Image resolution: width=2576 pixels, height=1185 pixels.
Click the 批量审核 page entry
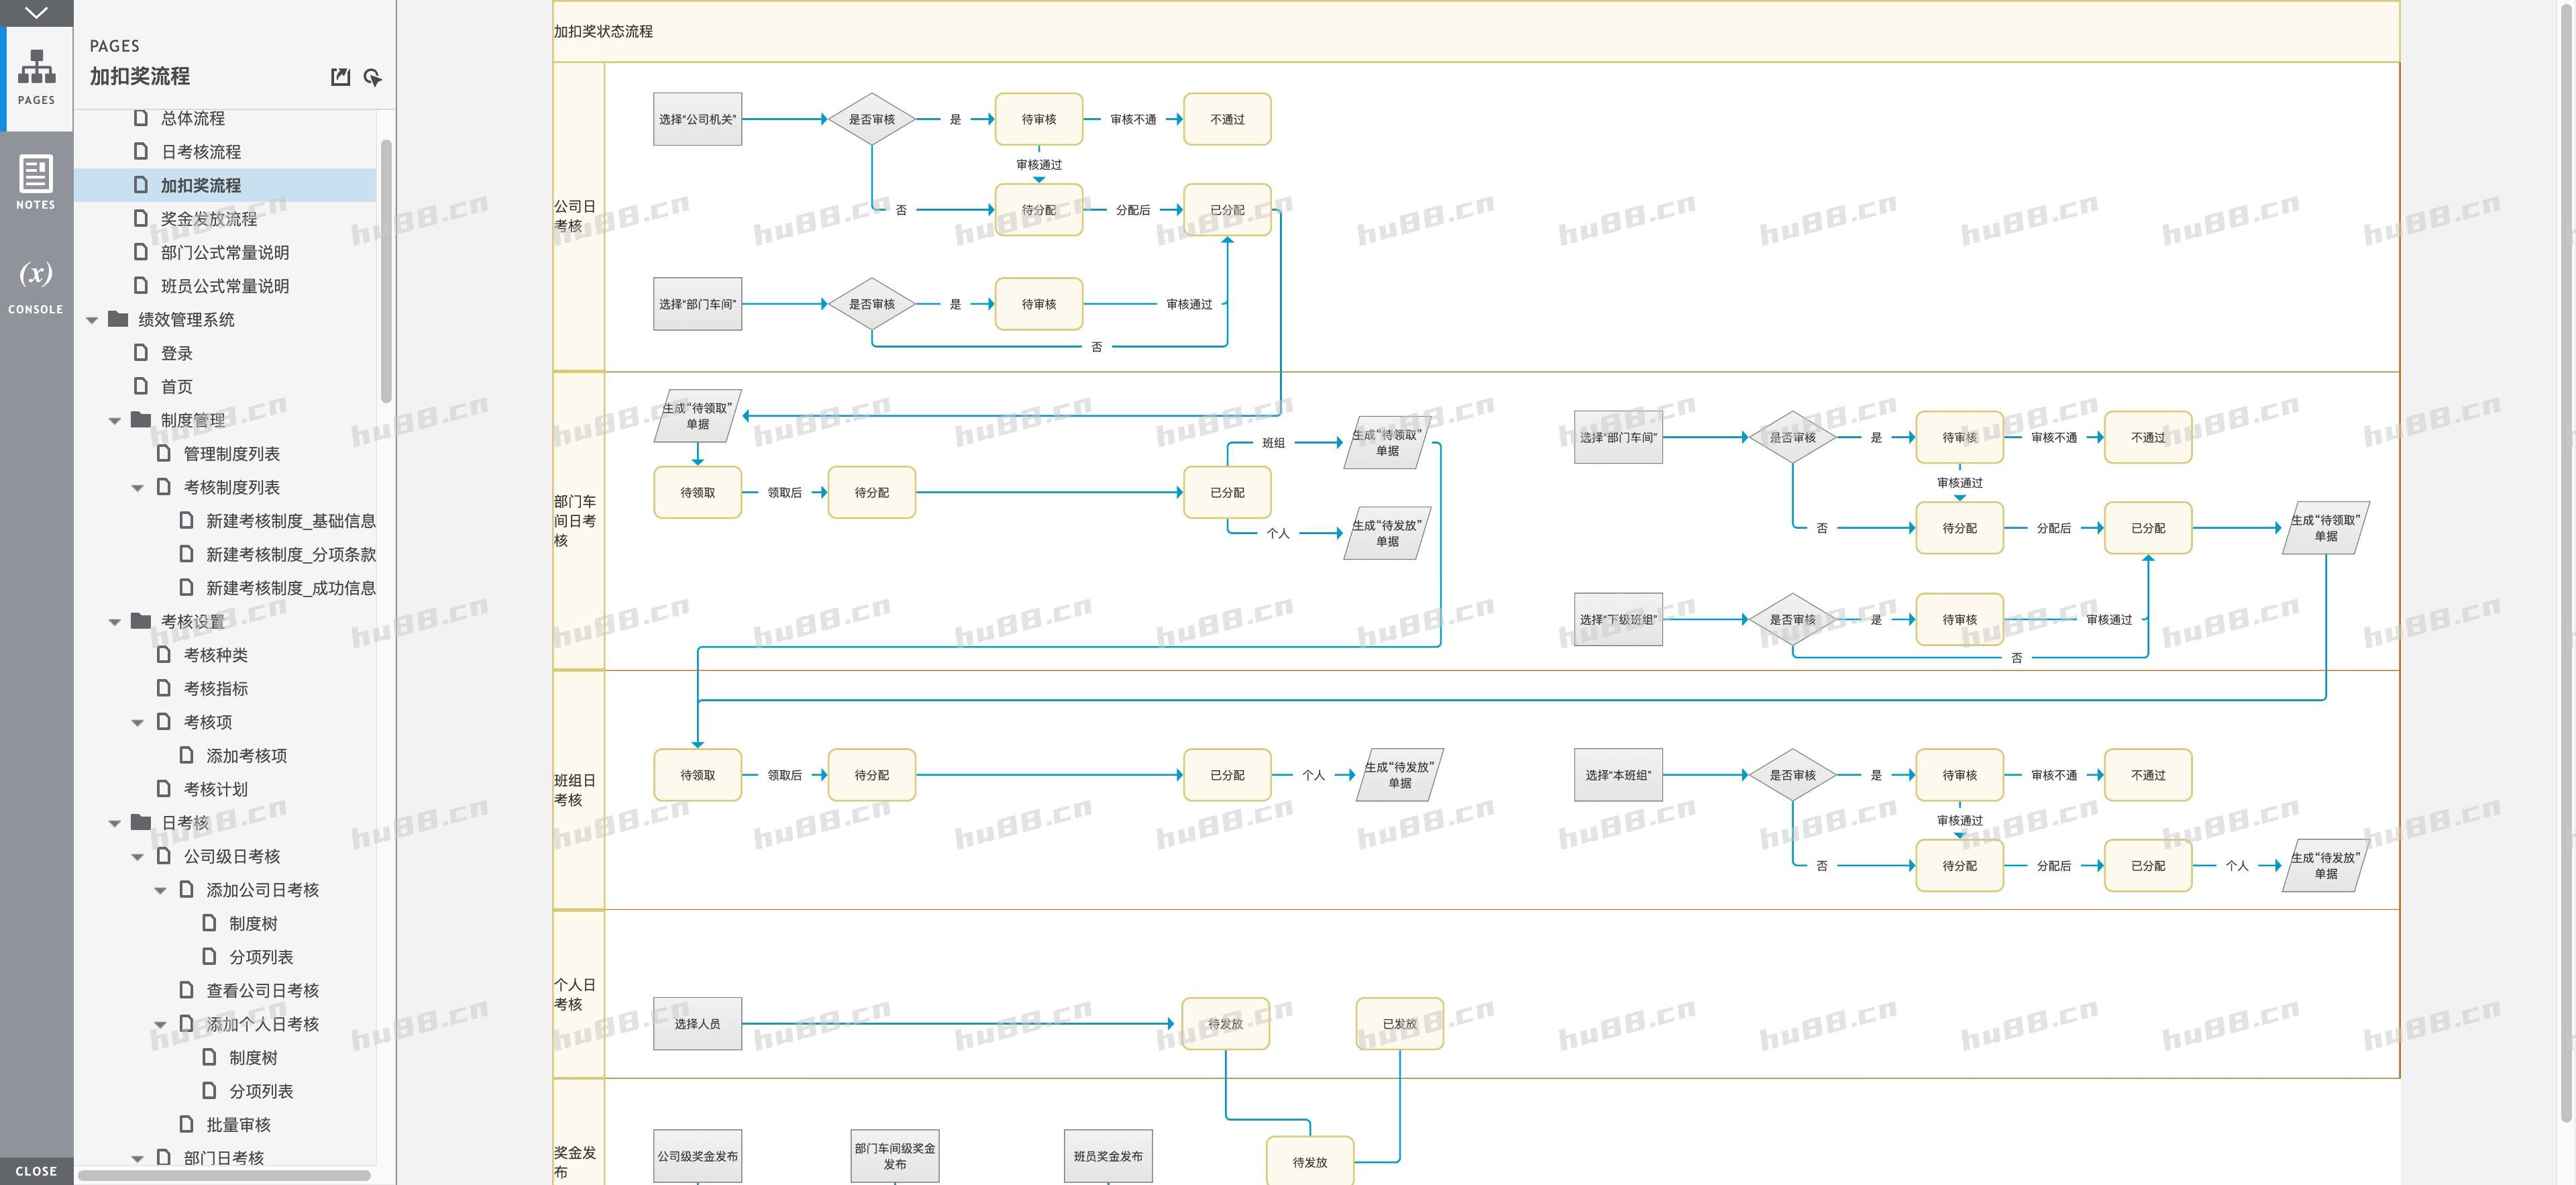coord(238,1125)
